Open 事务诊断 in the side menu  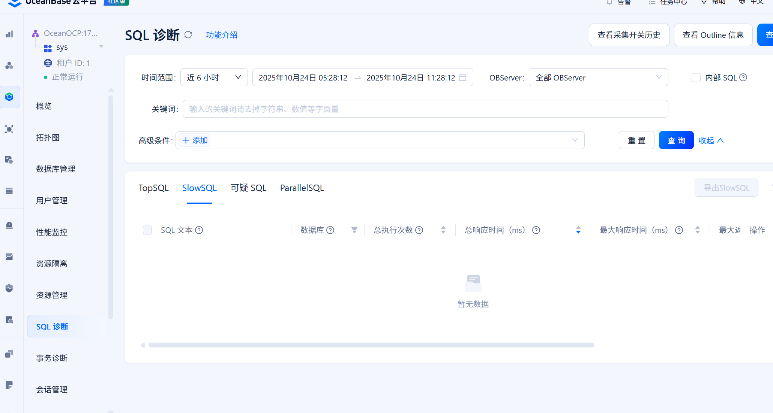52,358
